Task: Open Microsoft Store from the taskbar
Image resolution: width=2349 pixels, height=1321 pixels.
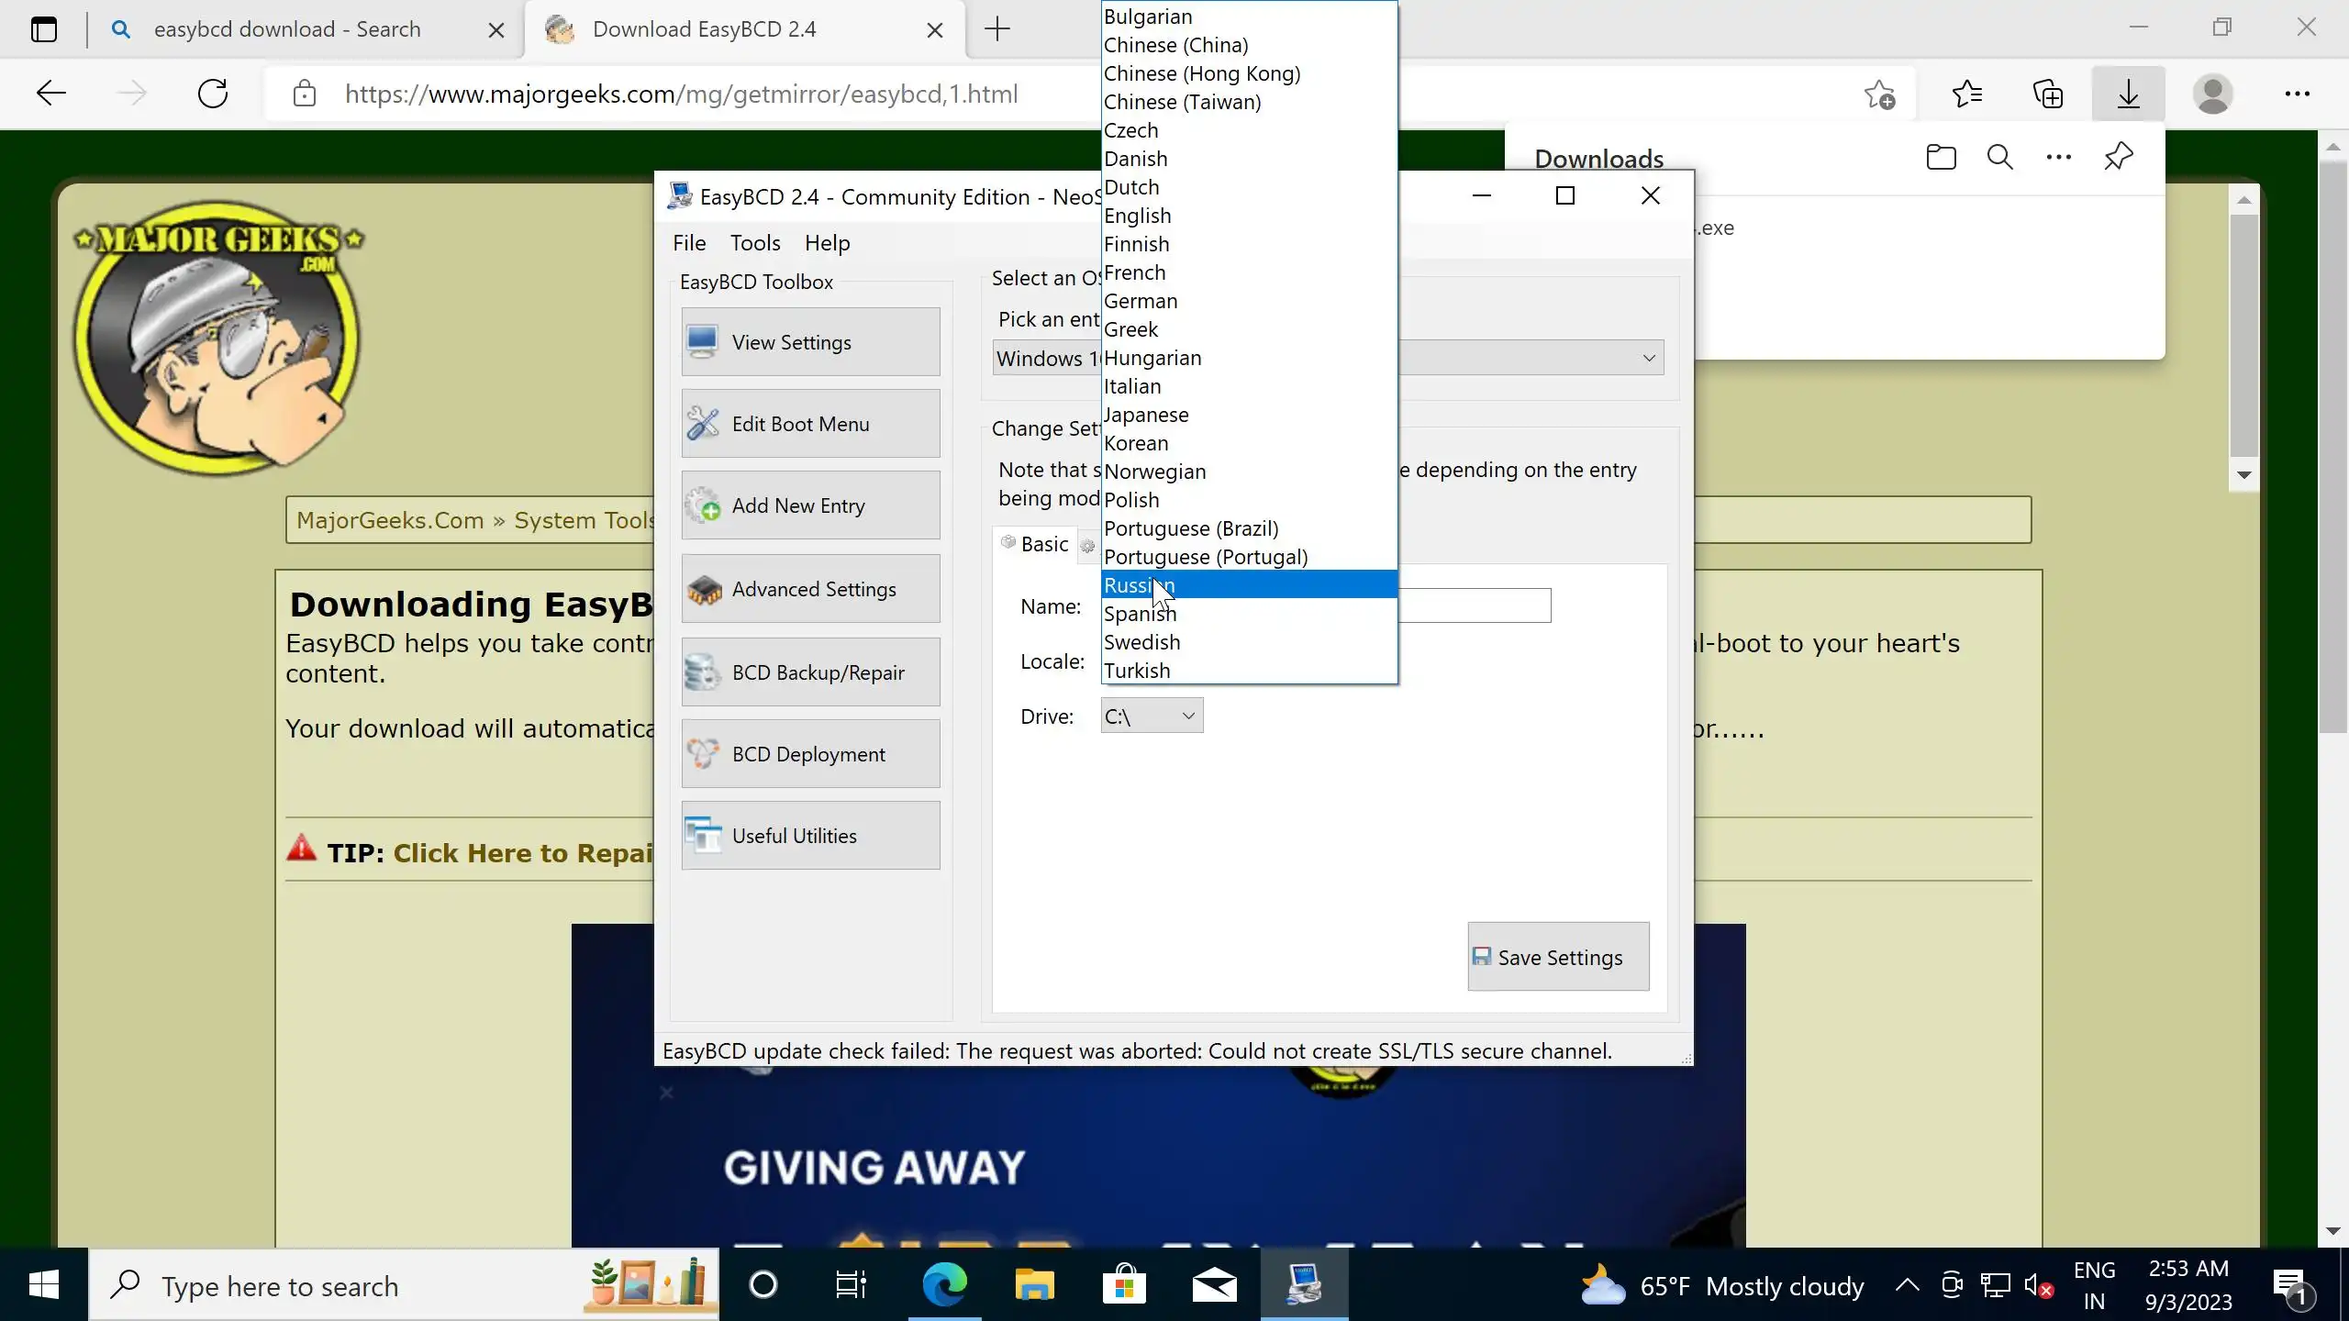Action: (1123, 1286)
